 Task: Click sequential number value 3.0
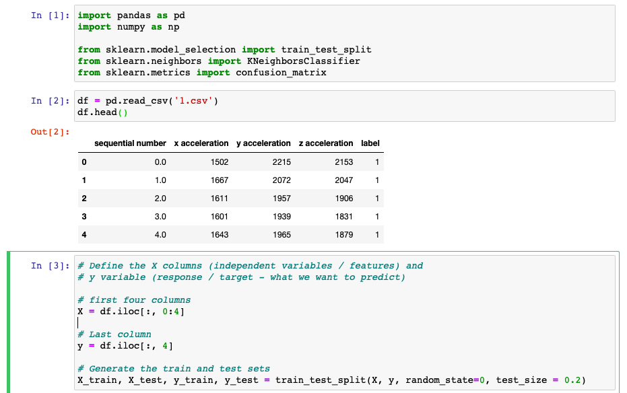click(160, 217)
